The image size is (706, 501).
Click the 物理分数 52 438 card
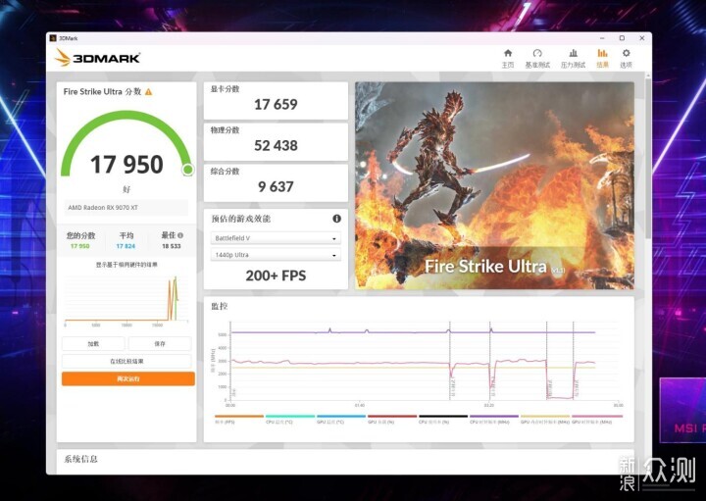pyautogui.click(x=276, y=142)
